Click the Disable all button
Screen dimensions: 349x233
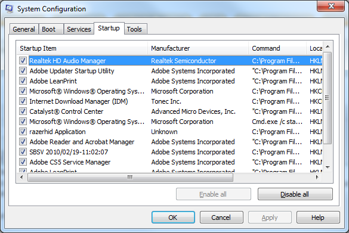[295, 194]
